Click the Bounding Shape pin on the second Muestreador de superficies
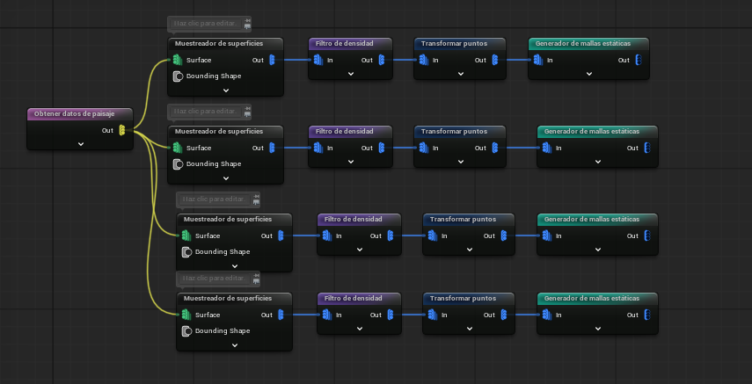Viewport: 752px width, 384px height. pyautogui.click(x=177, y=163)
